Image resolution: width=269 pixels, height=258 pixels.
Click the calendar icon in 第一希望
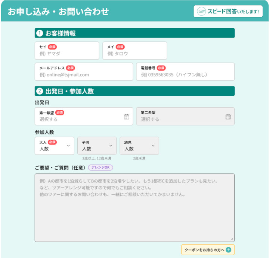pyautogui.click(x=127, y=117)
